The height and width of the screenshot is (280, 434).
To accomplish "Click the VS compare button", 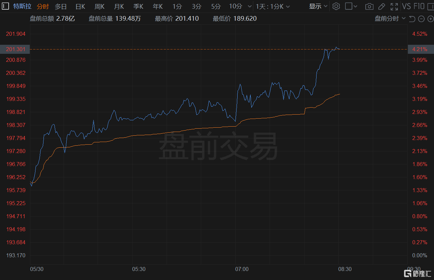I will click(x=407, y=6).
